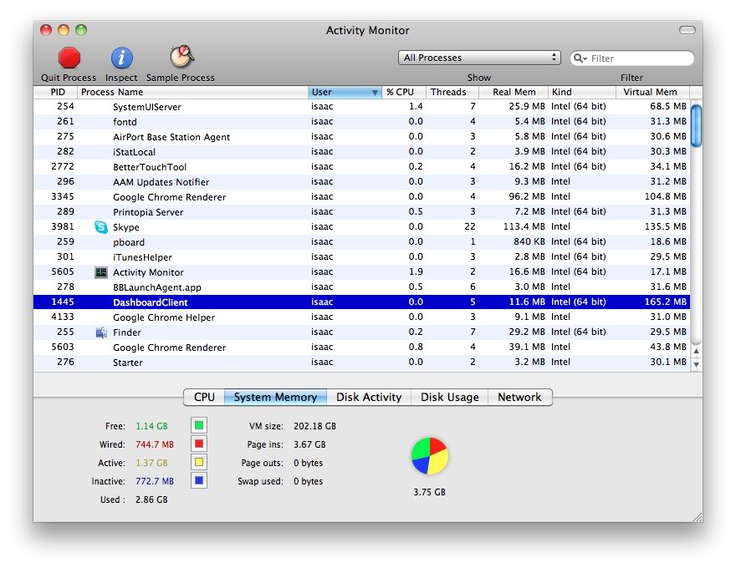Click Skype's Real Mem value 113.4 MB

524,227
